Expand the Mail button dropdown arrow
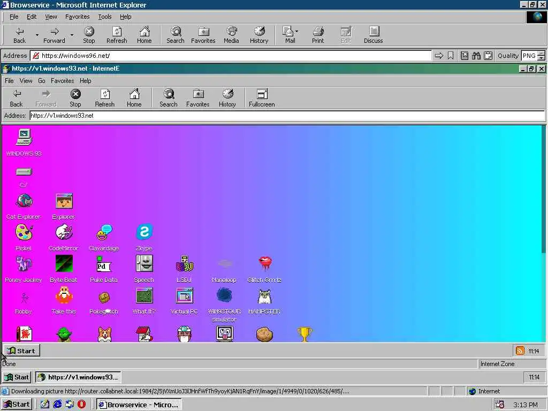The image size is (548, 411). pyautogui.click(x=296, y=32)
